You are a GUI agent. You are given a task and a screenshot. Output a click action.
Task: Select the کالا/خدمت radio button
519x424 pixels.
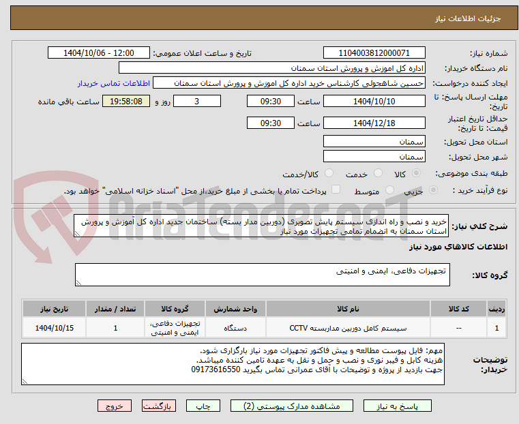click(329, 173)
